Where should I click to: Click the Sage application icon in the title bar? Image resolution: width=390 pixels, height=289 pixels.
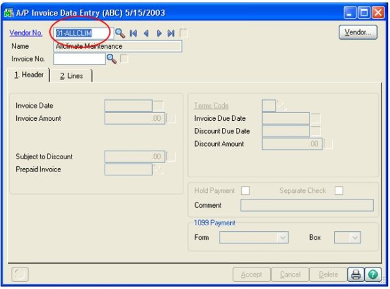[8, 13]
